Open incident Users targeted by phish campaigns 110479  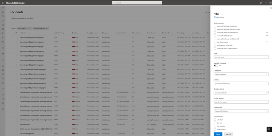click(x=32, y=42)
